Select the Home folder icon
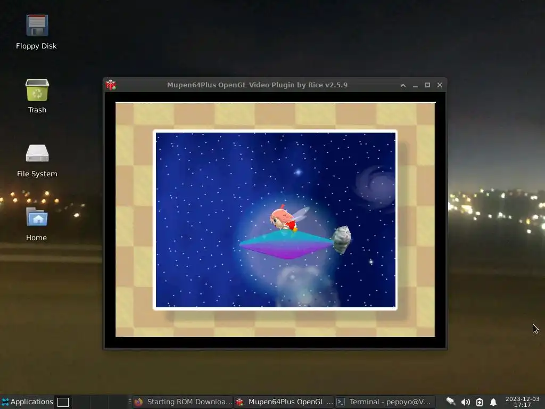 (37, 224)
